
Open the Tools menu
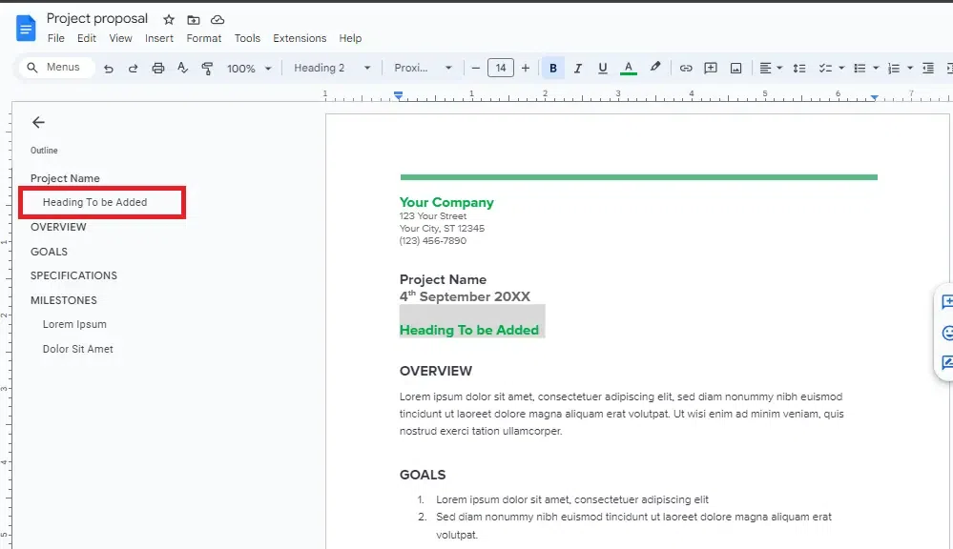pyautogui.click(x=247, y=38)
